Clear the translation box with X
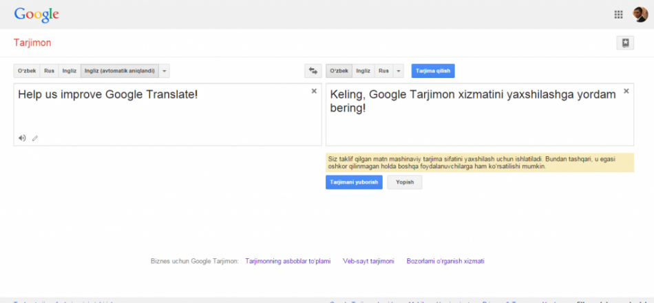Image resolution: width=654 pixels, height=303 pixels. pyautogui.click(x=626, y=91)
